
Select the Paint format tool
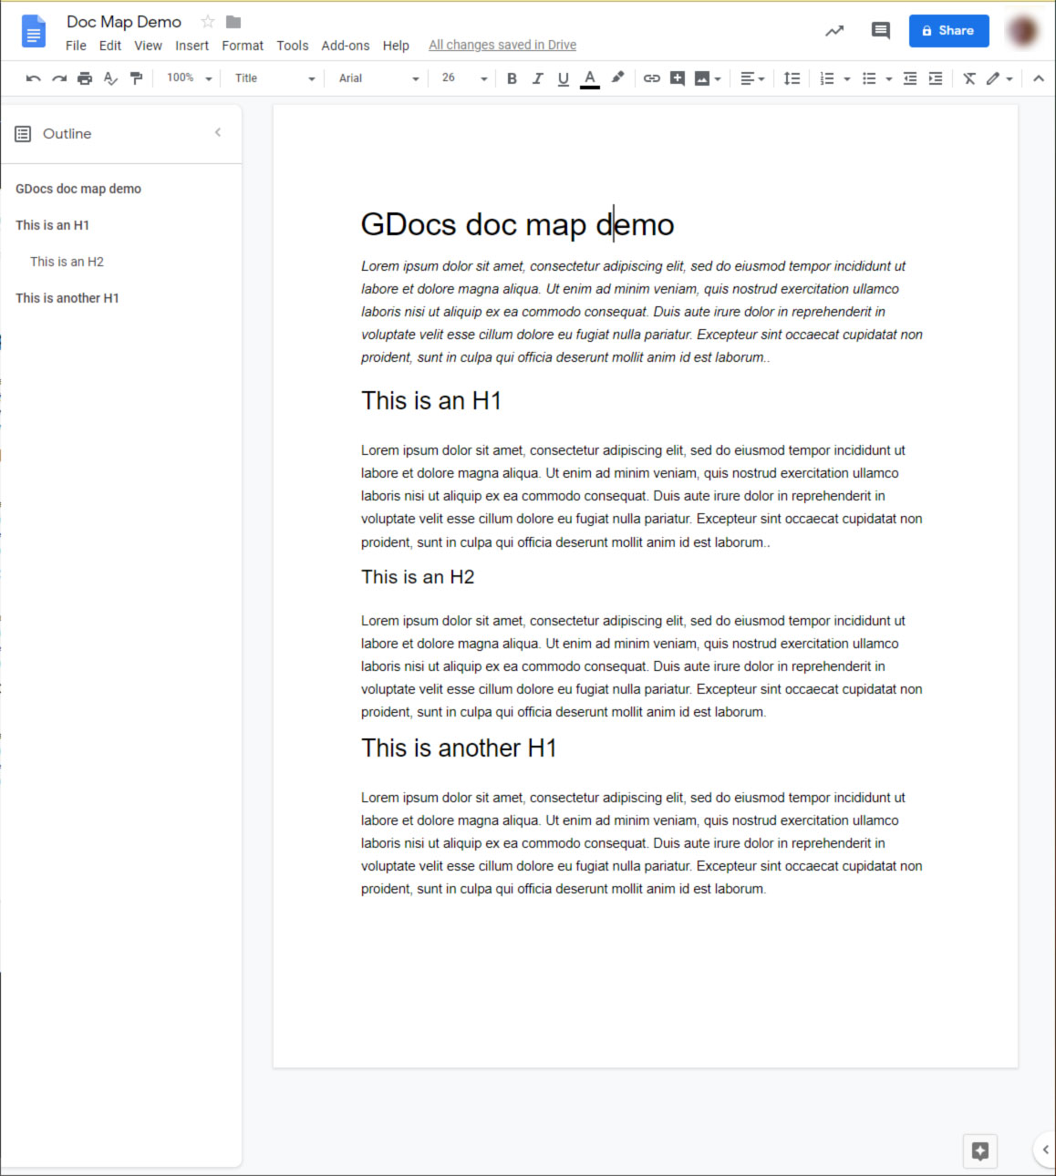(136, 78)
